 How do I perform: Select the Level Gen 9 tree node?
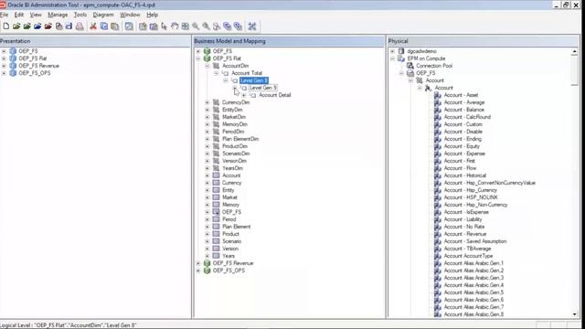[263, 88]
